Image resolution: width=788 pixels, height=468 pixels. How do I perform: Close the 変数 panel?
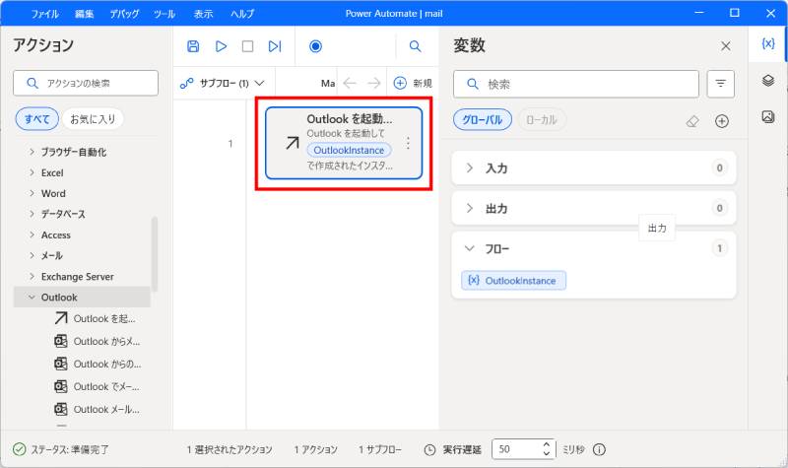(726, 46)
